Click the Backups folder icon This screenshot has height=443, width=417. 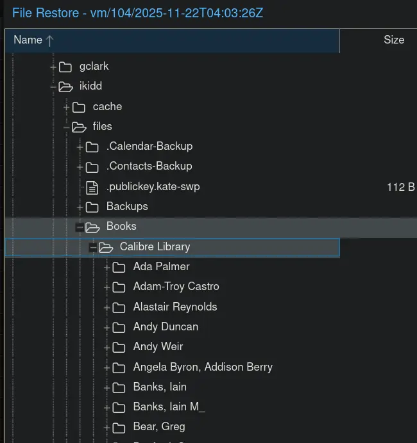(x=92, y=207)
